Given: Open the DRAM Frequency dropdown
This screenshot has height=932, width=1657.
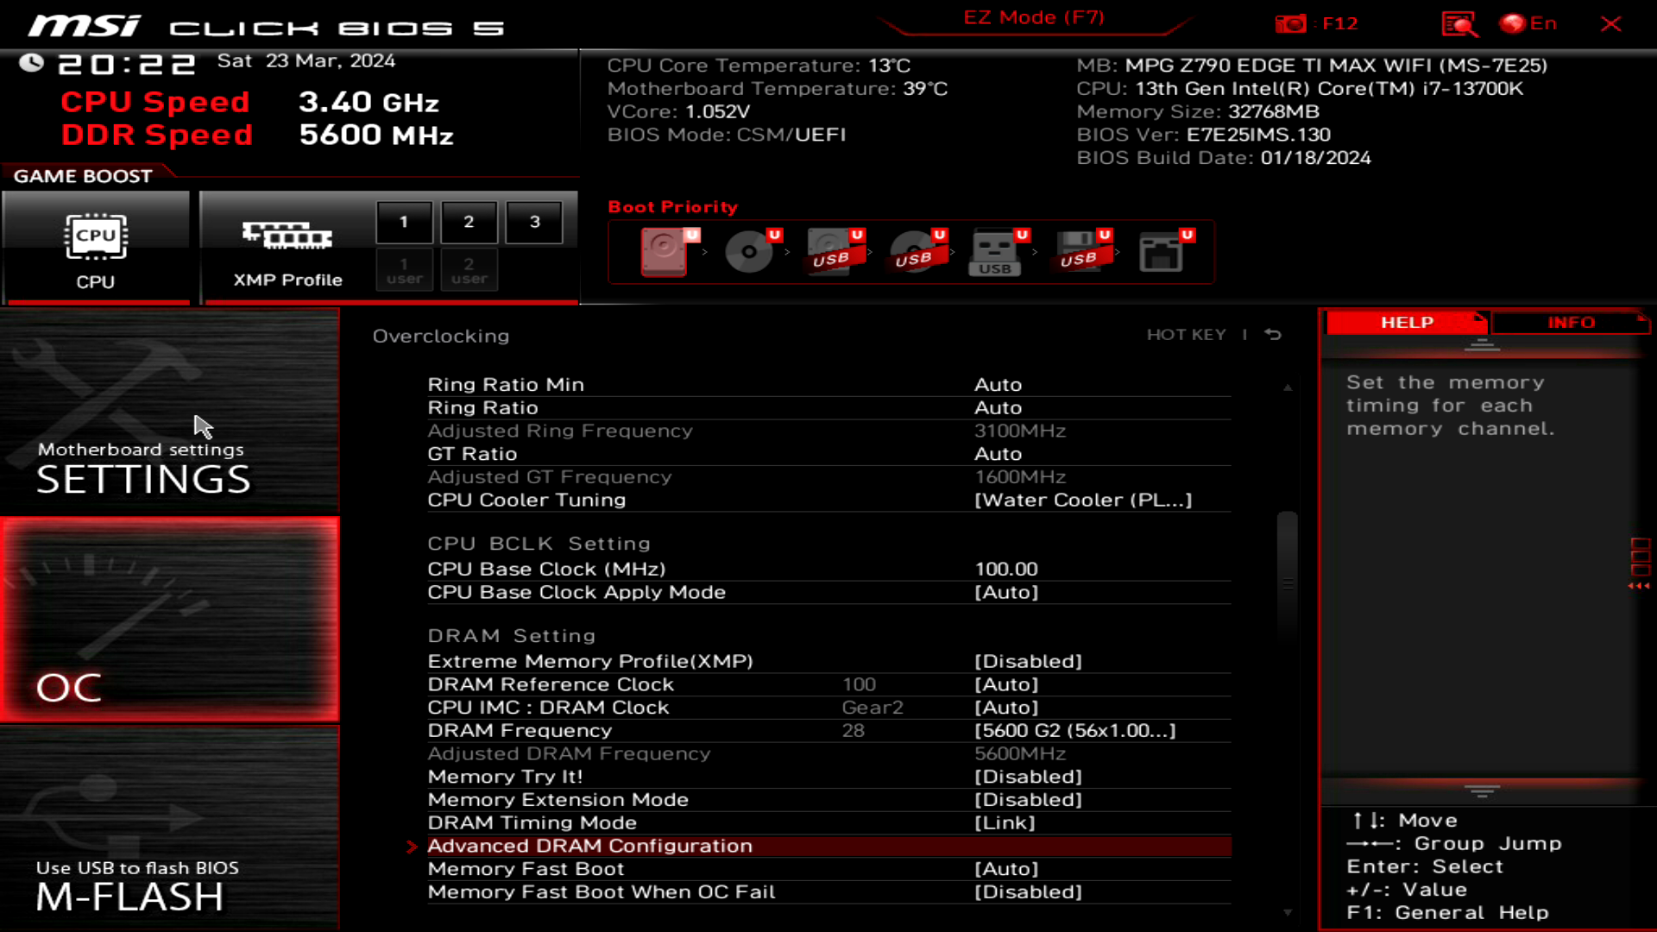Looking at the screenshot, I should [x=1074, y=731].
